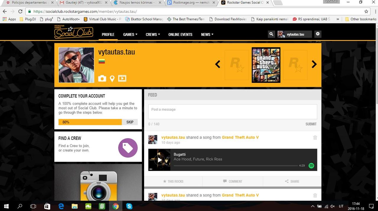Open Skype from the taskbar
This screenshot has width=378, height=211.
coord(129,206)
